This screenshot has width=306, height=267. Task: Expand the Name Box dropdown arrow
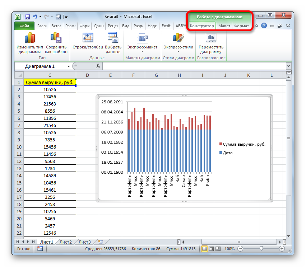coord(69,66)
